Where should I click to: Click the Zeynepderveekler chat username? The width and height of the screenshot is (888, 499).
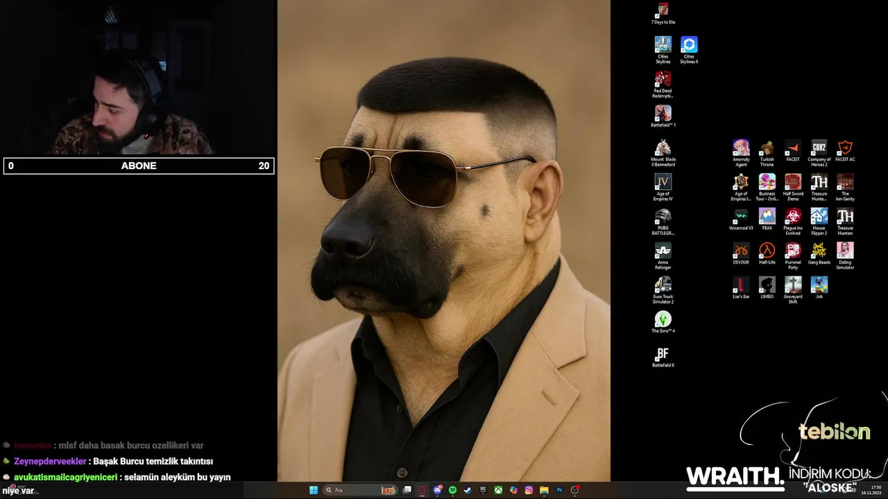[50, 461]
